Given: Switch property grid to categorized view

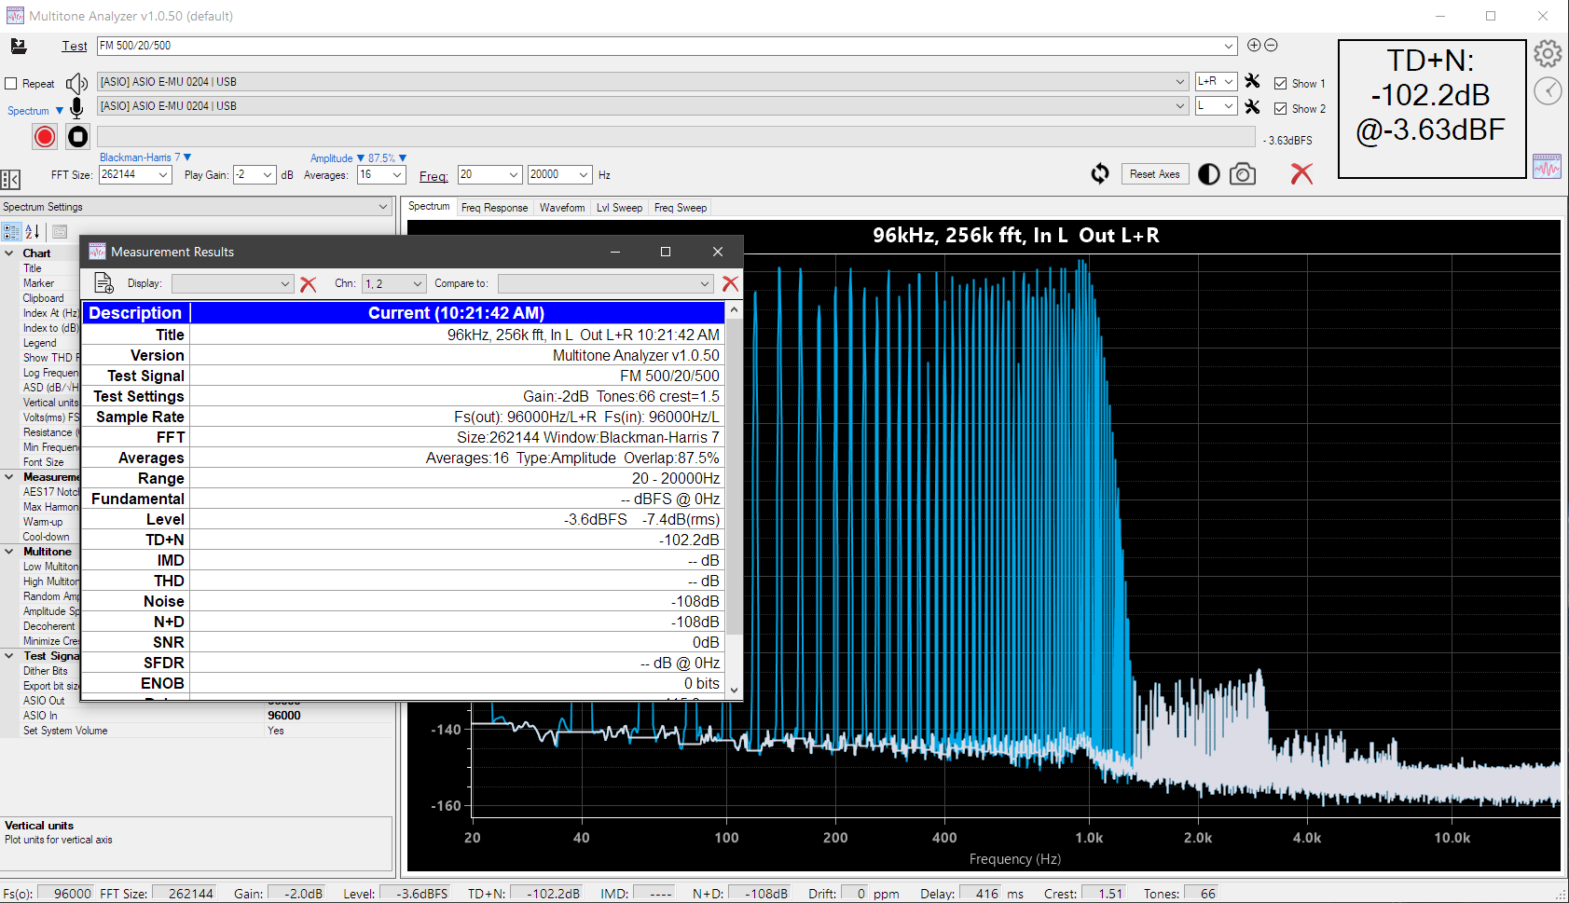Looking at the screenshot, I should [11, 232].
